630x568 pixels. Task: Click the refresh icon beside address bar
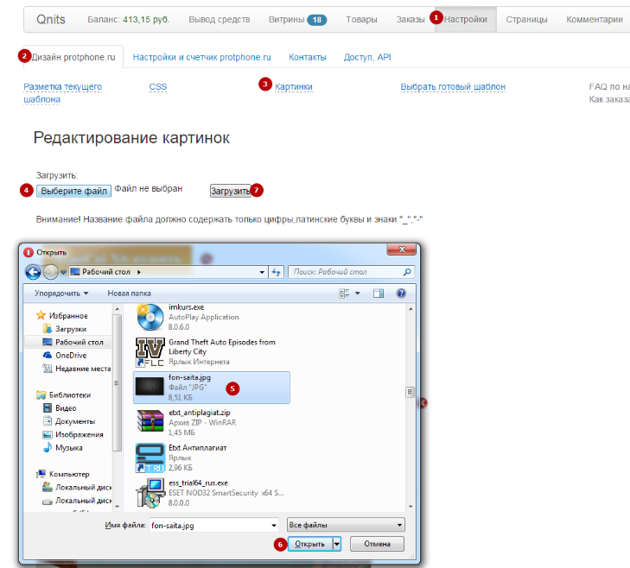point(277,272)
